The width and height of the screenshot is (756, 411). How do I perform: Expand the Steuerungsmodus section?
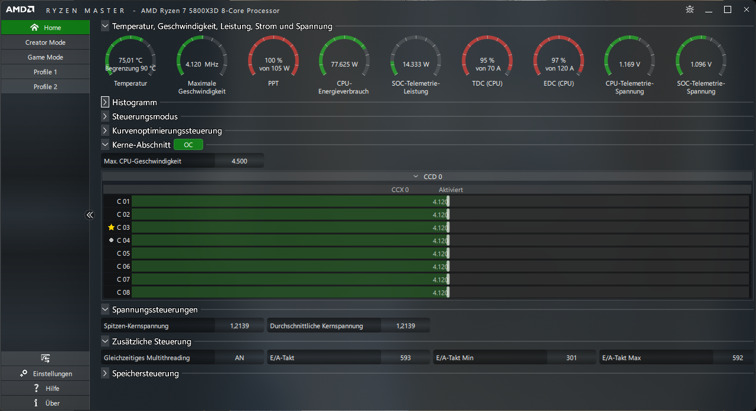105,116
